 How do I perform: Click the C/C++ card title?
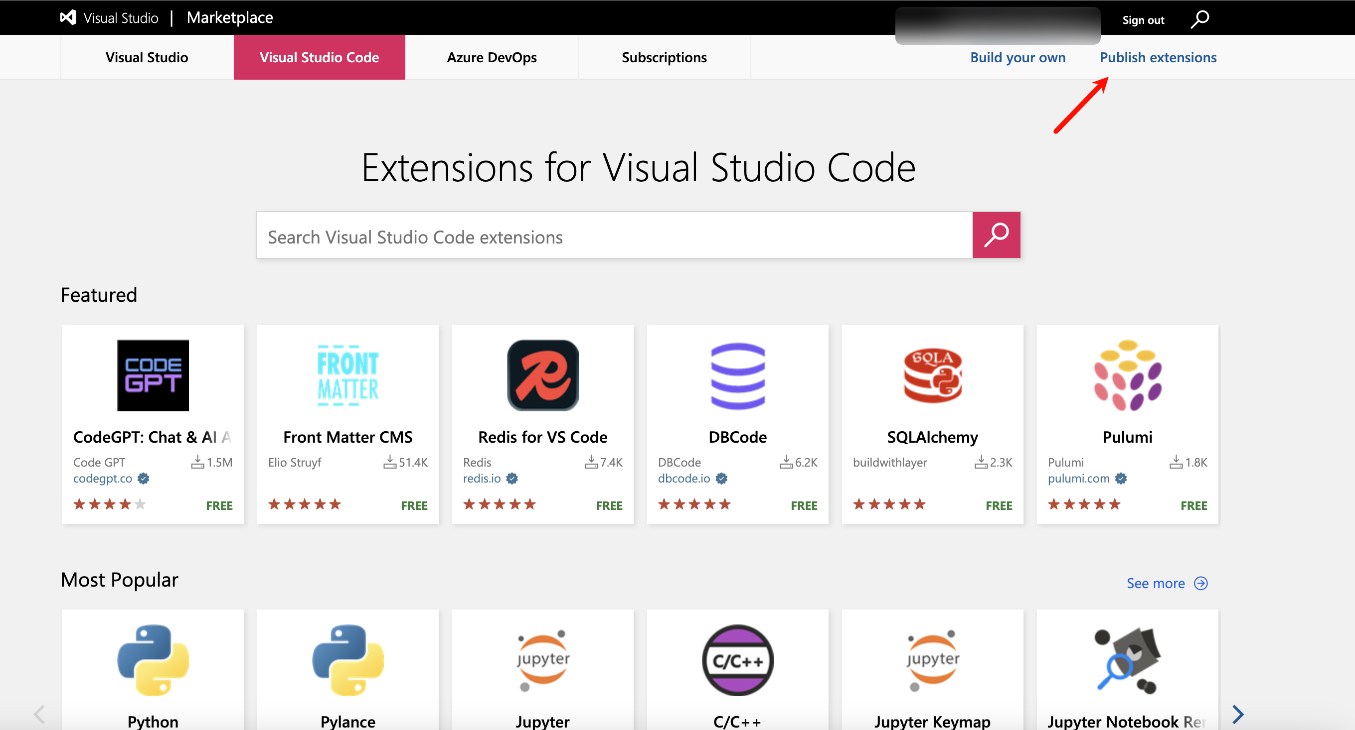pyautogui.click(x=737, y=721)
